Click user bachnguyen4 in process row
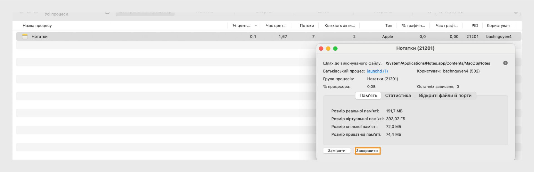The height and width of the screenshot is (172, 534). (499, 37)
